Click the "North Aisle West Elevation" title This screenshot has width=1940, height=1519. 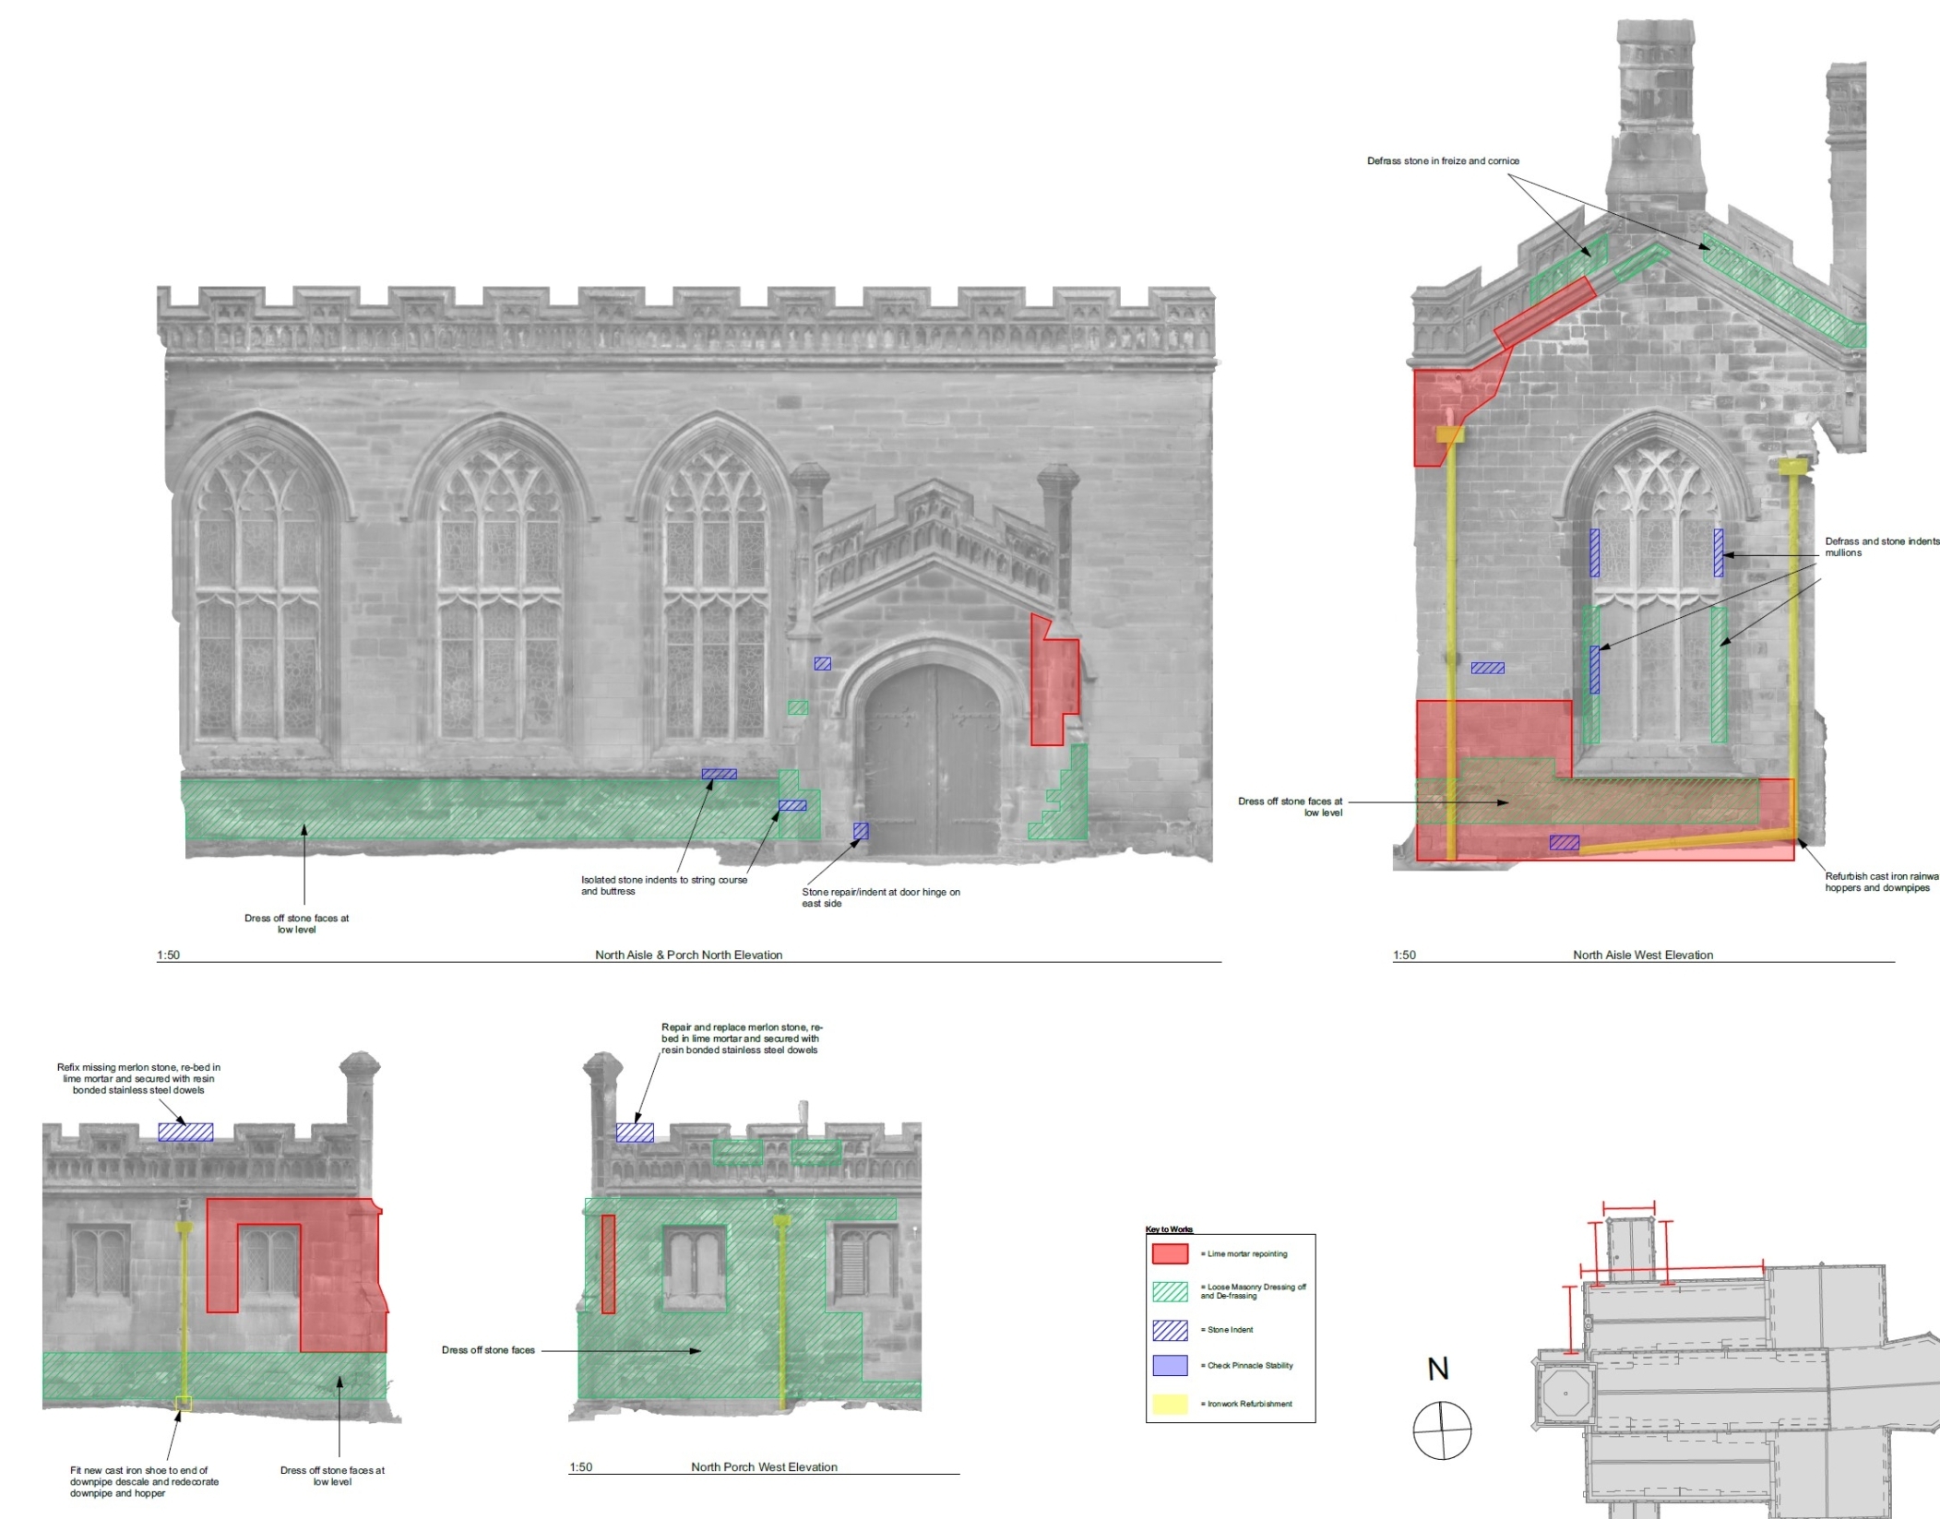pos(1642,955)
